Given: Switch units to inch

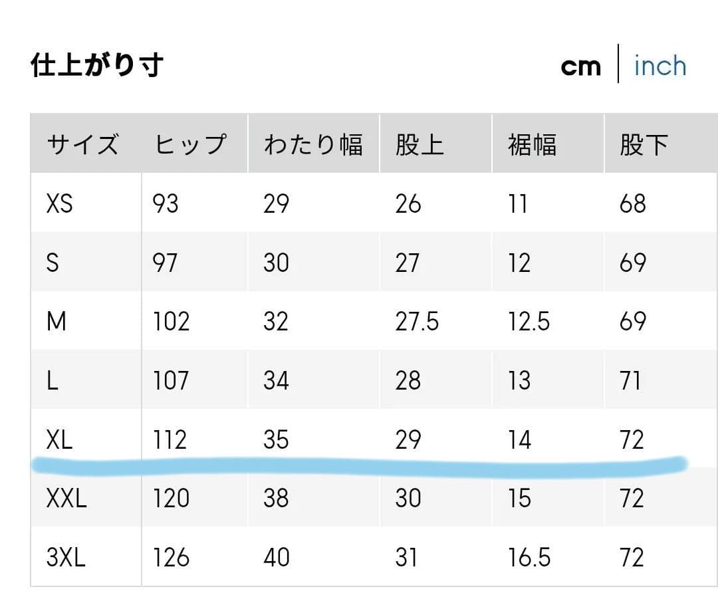Looking at the screenshot, I should tap(659, 66).
